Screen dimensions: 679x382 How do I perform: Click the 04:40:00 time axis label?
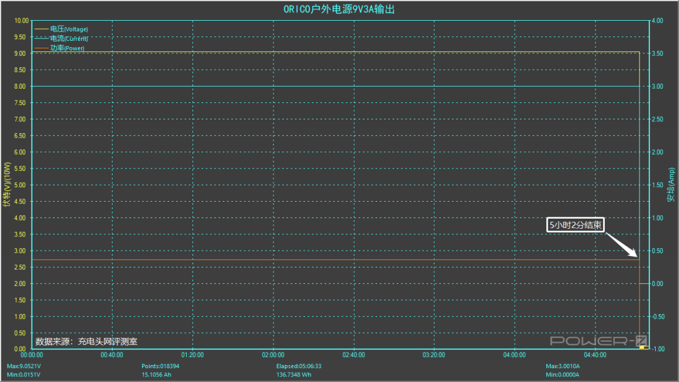coord(595,355)
